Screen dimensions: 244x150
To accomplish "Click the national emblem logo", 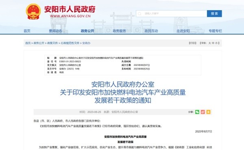I will click(x=33, y=11).
